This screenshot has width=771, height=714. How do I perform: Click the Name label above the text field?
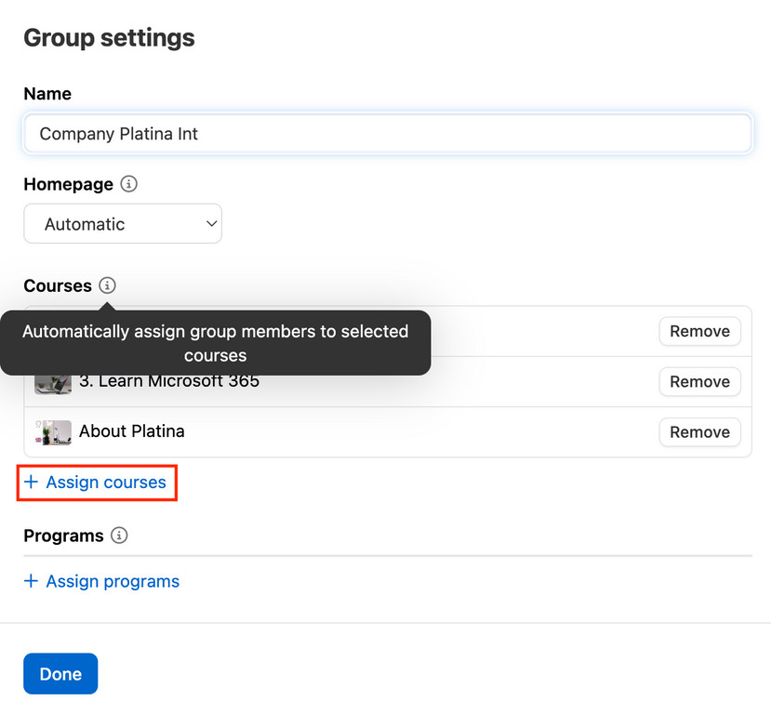click(47, 94)
